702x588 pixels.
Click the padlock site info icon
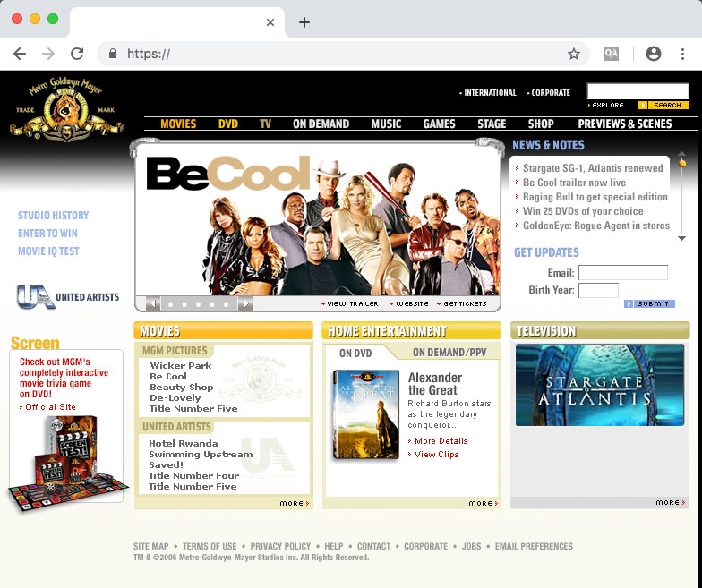[x=113, y=54]
